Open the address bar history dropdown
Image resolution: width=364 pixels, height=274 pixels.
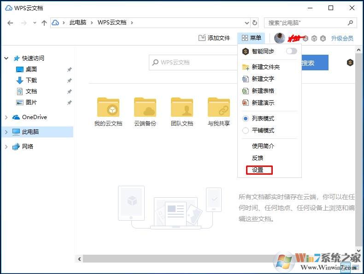click(247, 23)
